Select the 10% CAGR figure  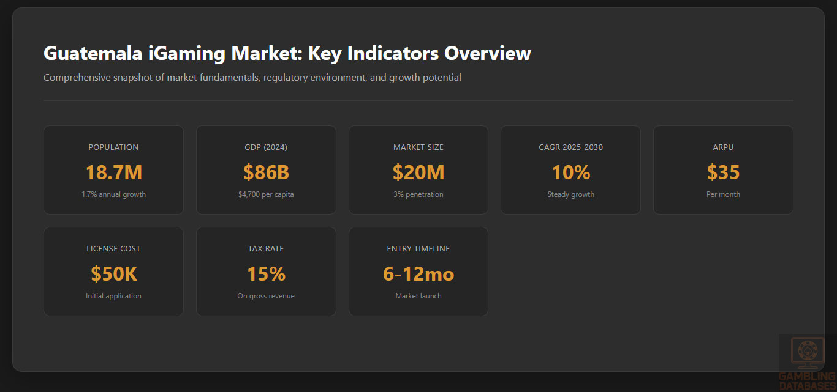(570, 172)
